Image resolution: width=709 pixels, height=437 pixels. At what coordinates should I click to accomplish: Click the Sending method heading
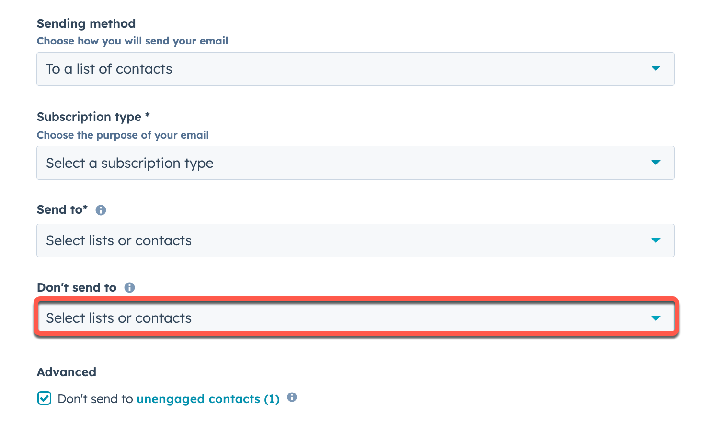click(x=86, y=23)
